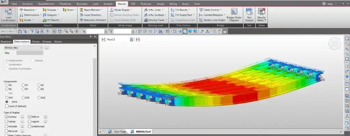
Task: Click the ellipsis button next to Contour
Action: (22, 117)
